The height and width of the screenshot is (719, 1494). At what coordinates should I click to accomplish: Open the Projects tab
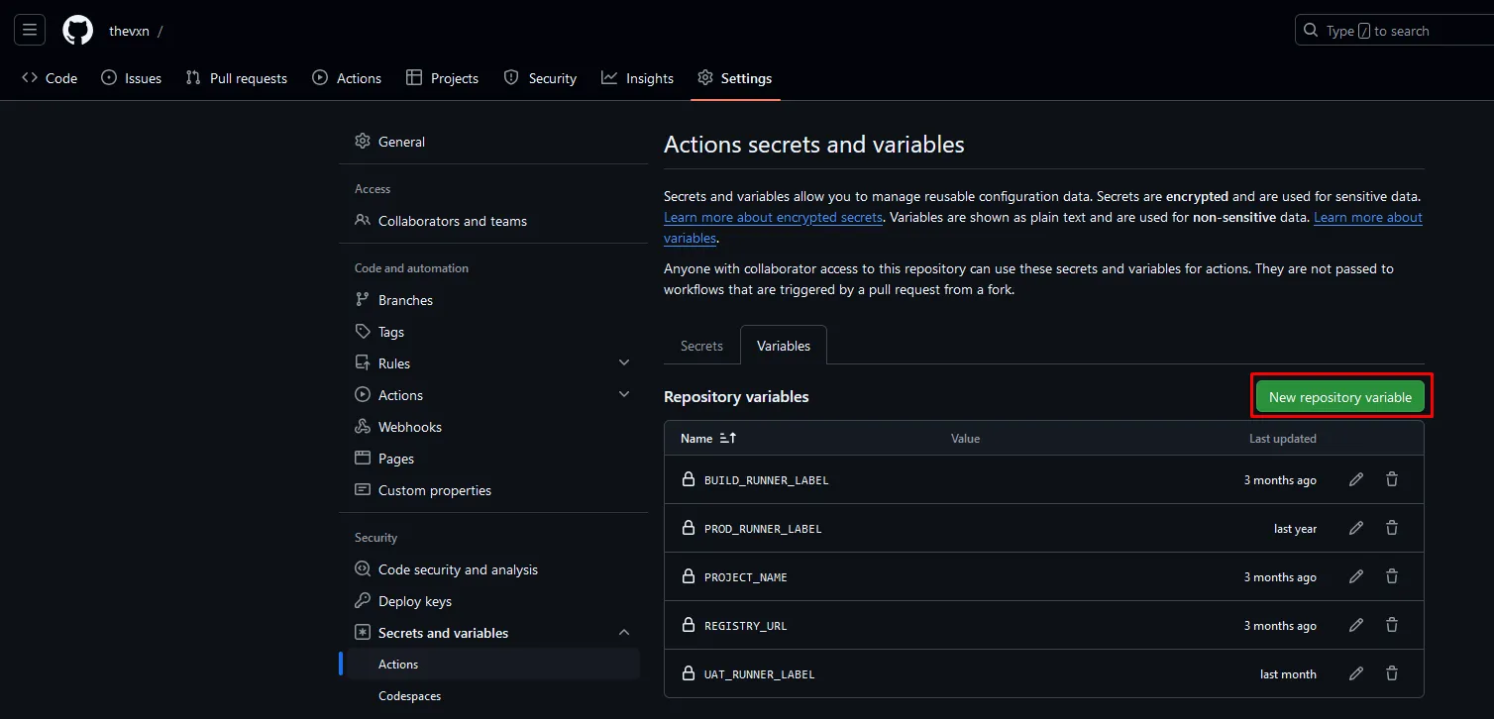pos(442,78)
